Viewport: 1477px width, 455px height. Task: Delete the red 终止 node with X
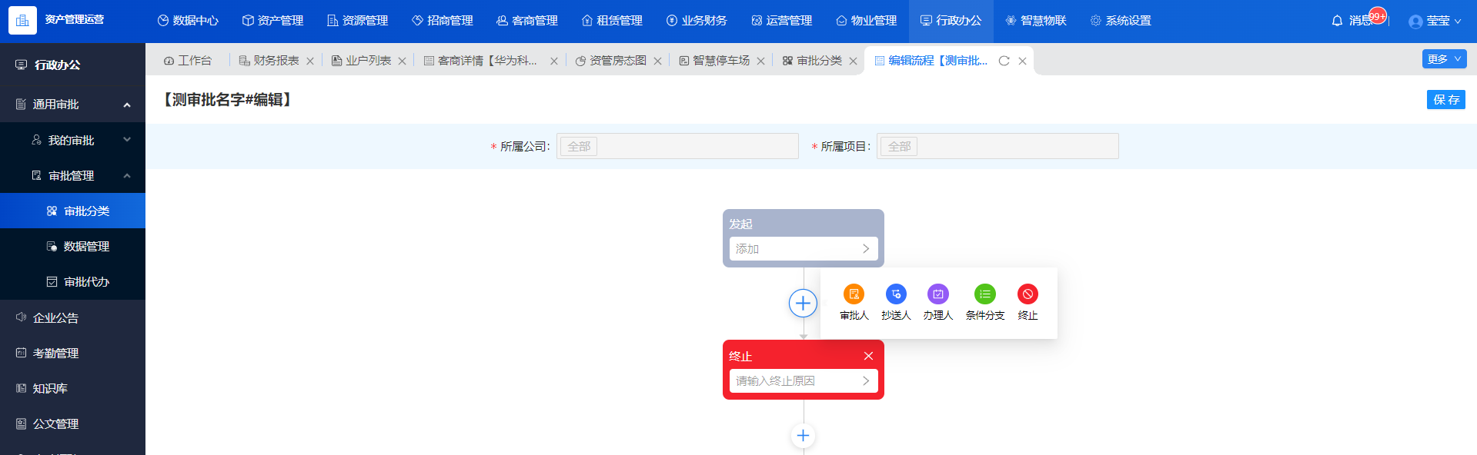868,356
